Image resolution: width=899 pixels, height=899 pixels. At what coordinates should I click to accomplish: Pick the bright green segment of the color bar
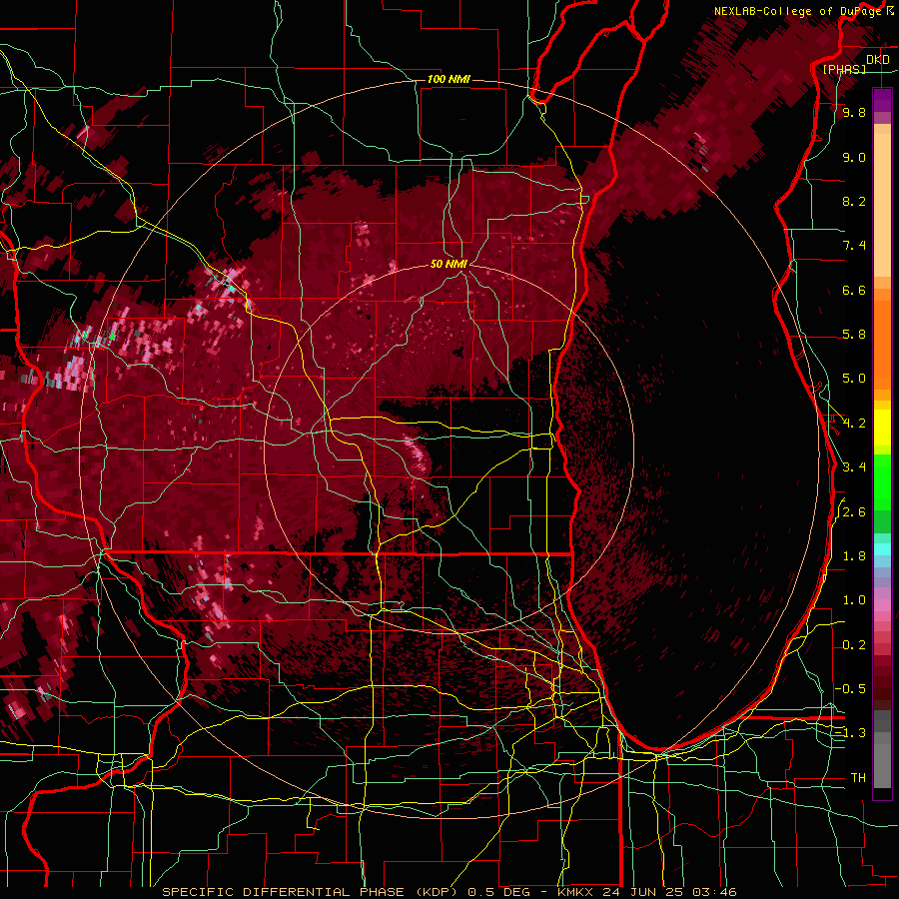(x=882, y=481)
